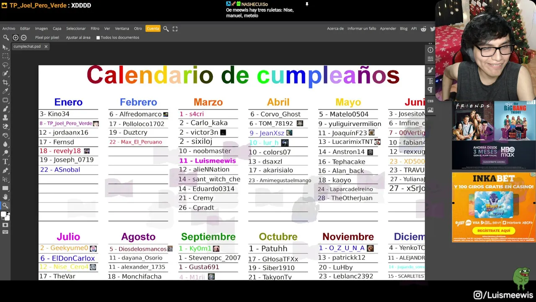This screenshot has width=536, height=302.
Task: Expand the collapsed right side panel arrows
Action: point(430,43)
